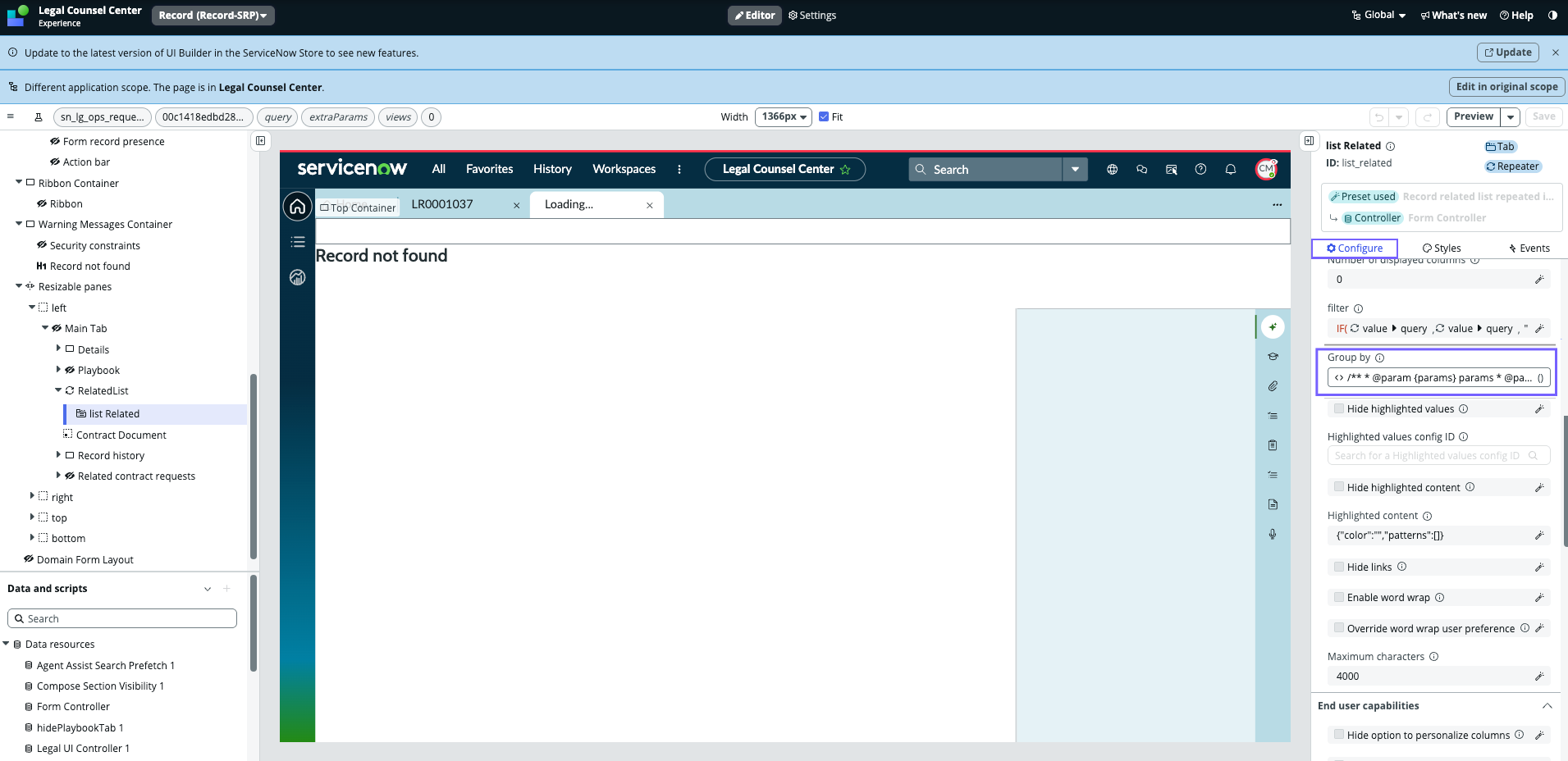Screen dimensions: 1568x761
Task: Collapse the Ribbon Container tree node
Action: tap(19, 182)
